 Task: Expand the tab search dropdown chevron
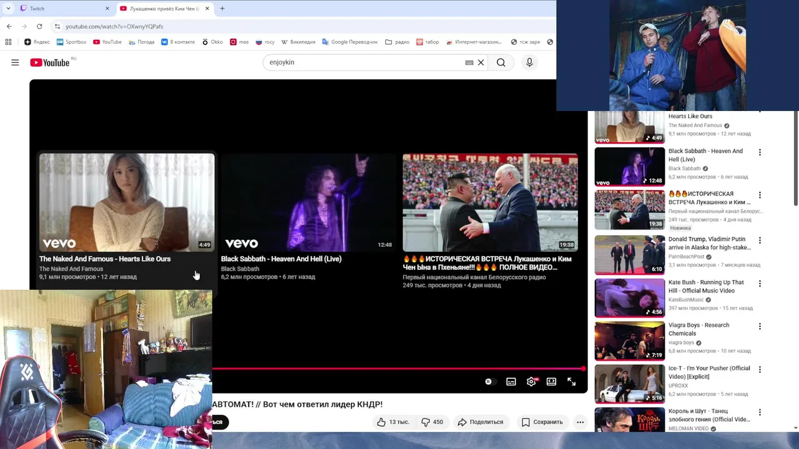(x=8, y=9)
